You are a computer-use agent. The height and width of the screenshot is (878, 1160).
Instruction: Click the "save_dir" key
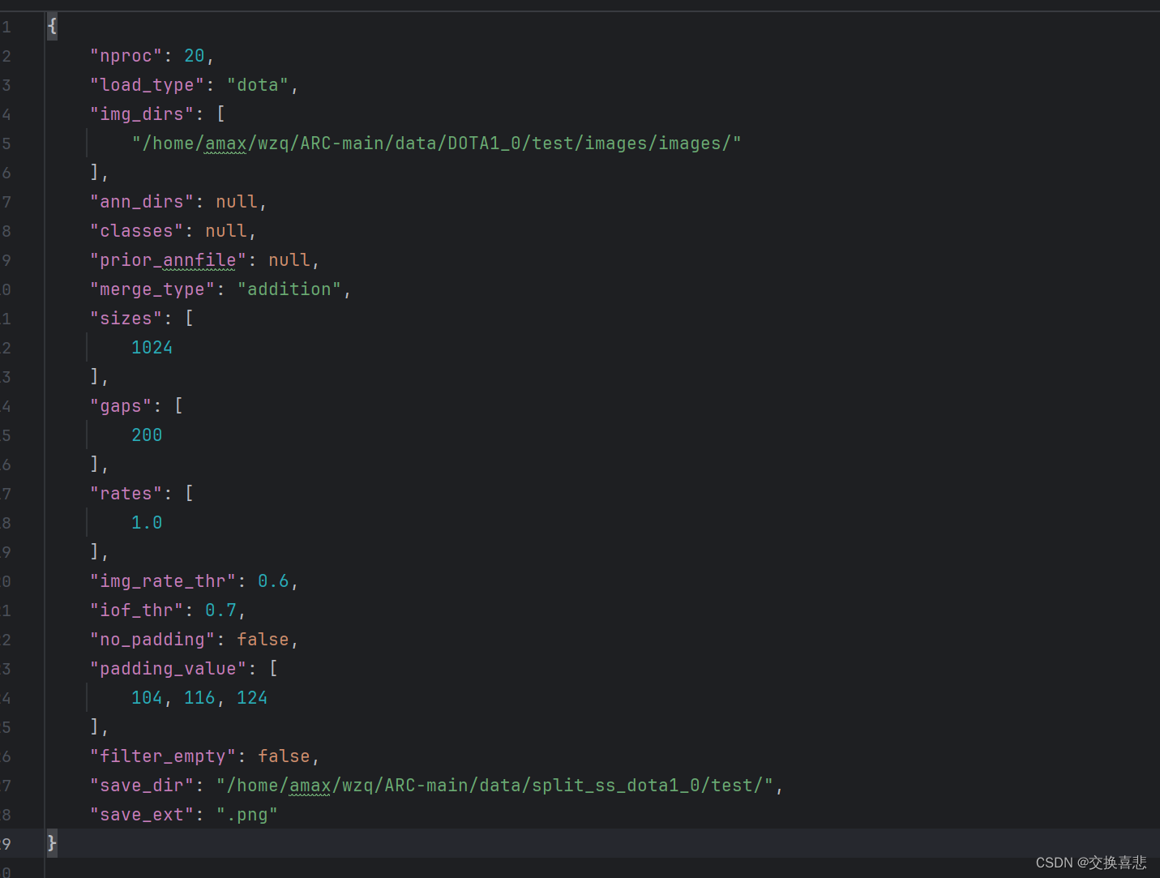(142, 786)
